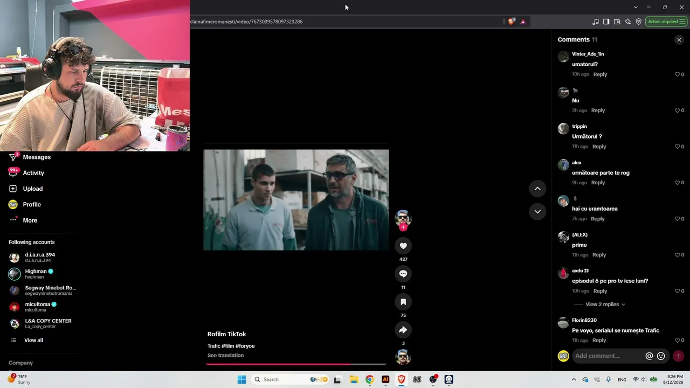The width and height of the screenshot is (690, 388).
Task: Open the Action required browser menu
Action: (x=666, y=22)
